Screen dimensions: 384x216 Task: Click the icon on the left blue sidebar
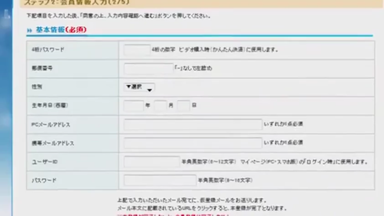[6, 14]
